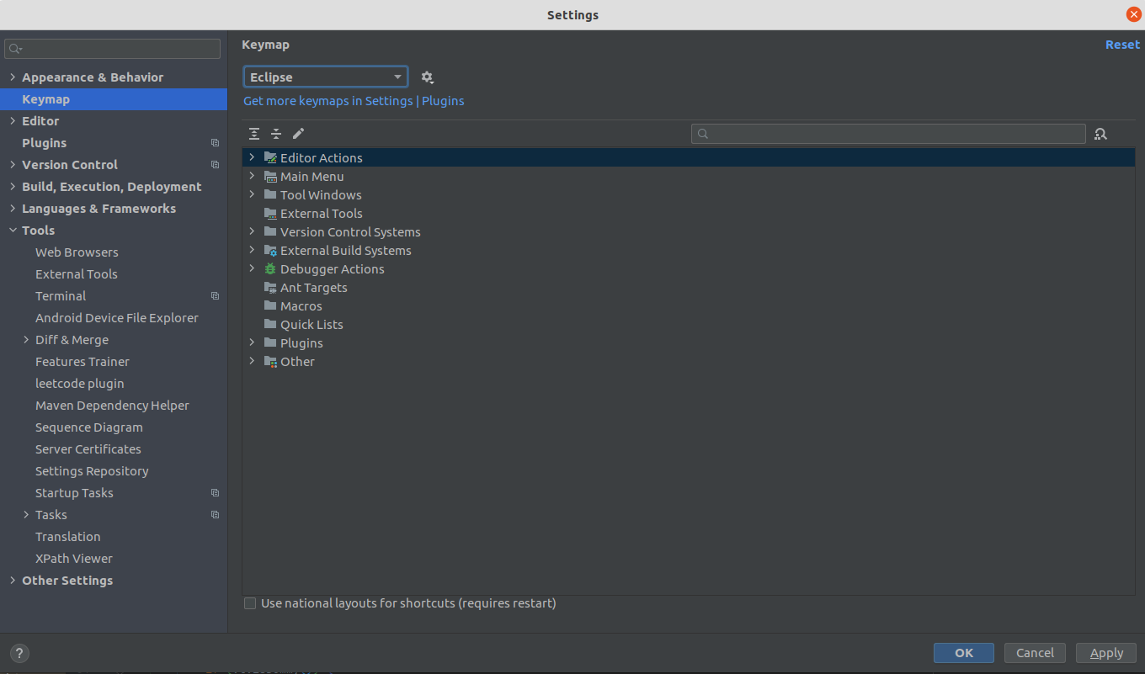Open Terminal settings under Tools
This screenshot has height=674, width=1145.
pos(61,296)
